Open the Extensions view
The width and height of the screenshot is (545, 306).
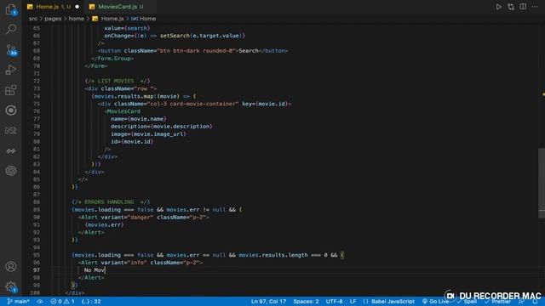11,90
